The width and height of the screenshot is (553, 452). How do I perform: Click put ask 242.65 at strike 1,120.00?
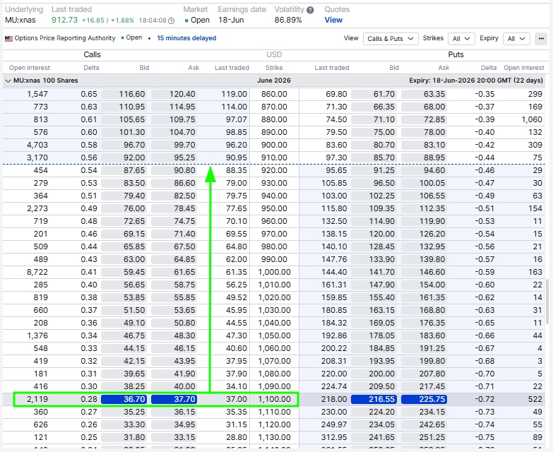tap(424, 424)
